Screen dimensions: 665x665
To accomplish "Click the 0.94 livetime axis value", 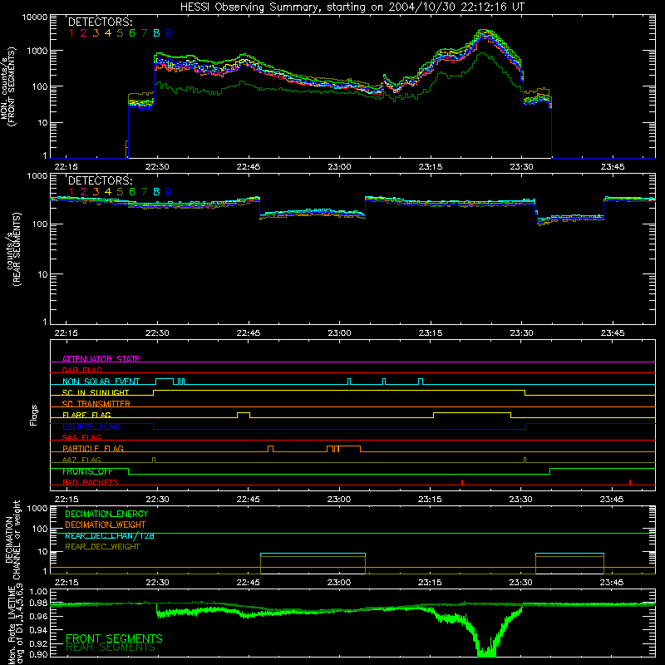I will point(38,628).
